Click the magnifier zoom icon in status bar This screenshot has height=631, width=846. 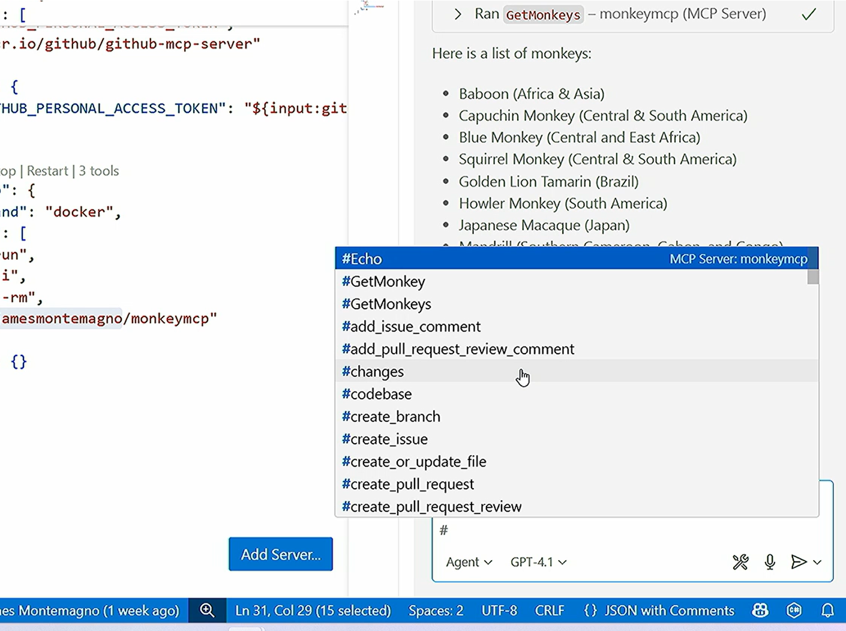(x=207, y=611)
